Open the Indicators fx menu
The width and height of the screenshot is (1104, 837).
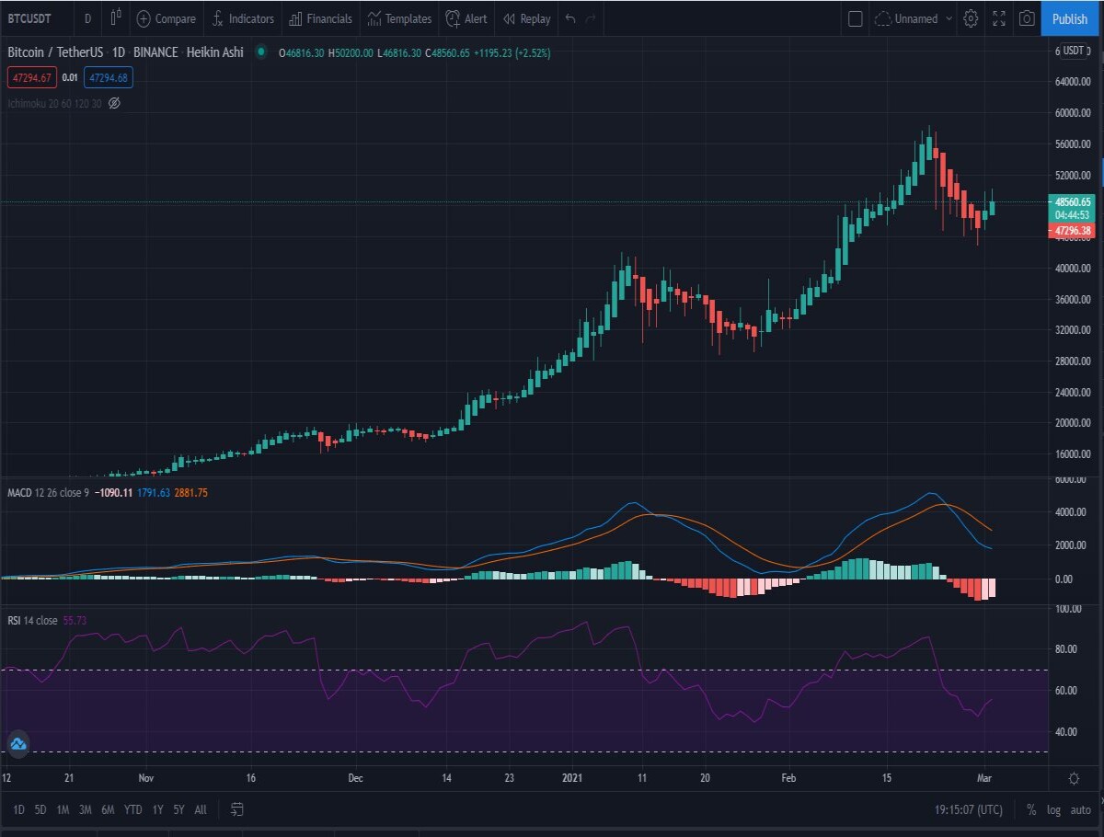pyautogui.click(x=242, y=18)
